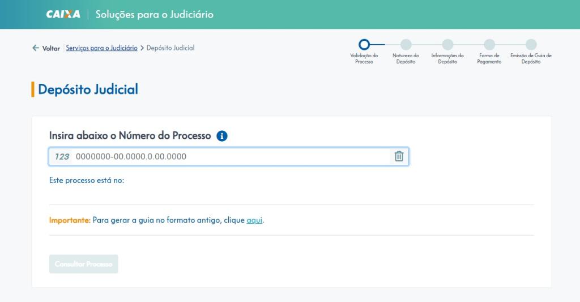The image size is (580, 302).
Task: Click the Depósito Judicial page heading
Action: [x=88, y=90]
